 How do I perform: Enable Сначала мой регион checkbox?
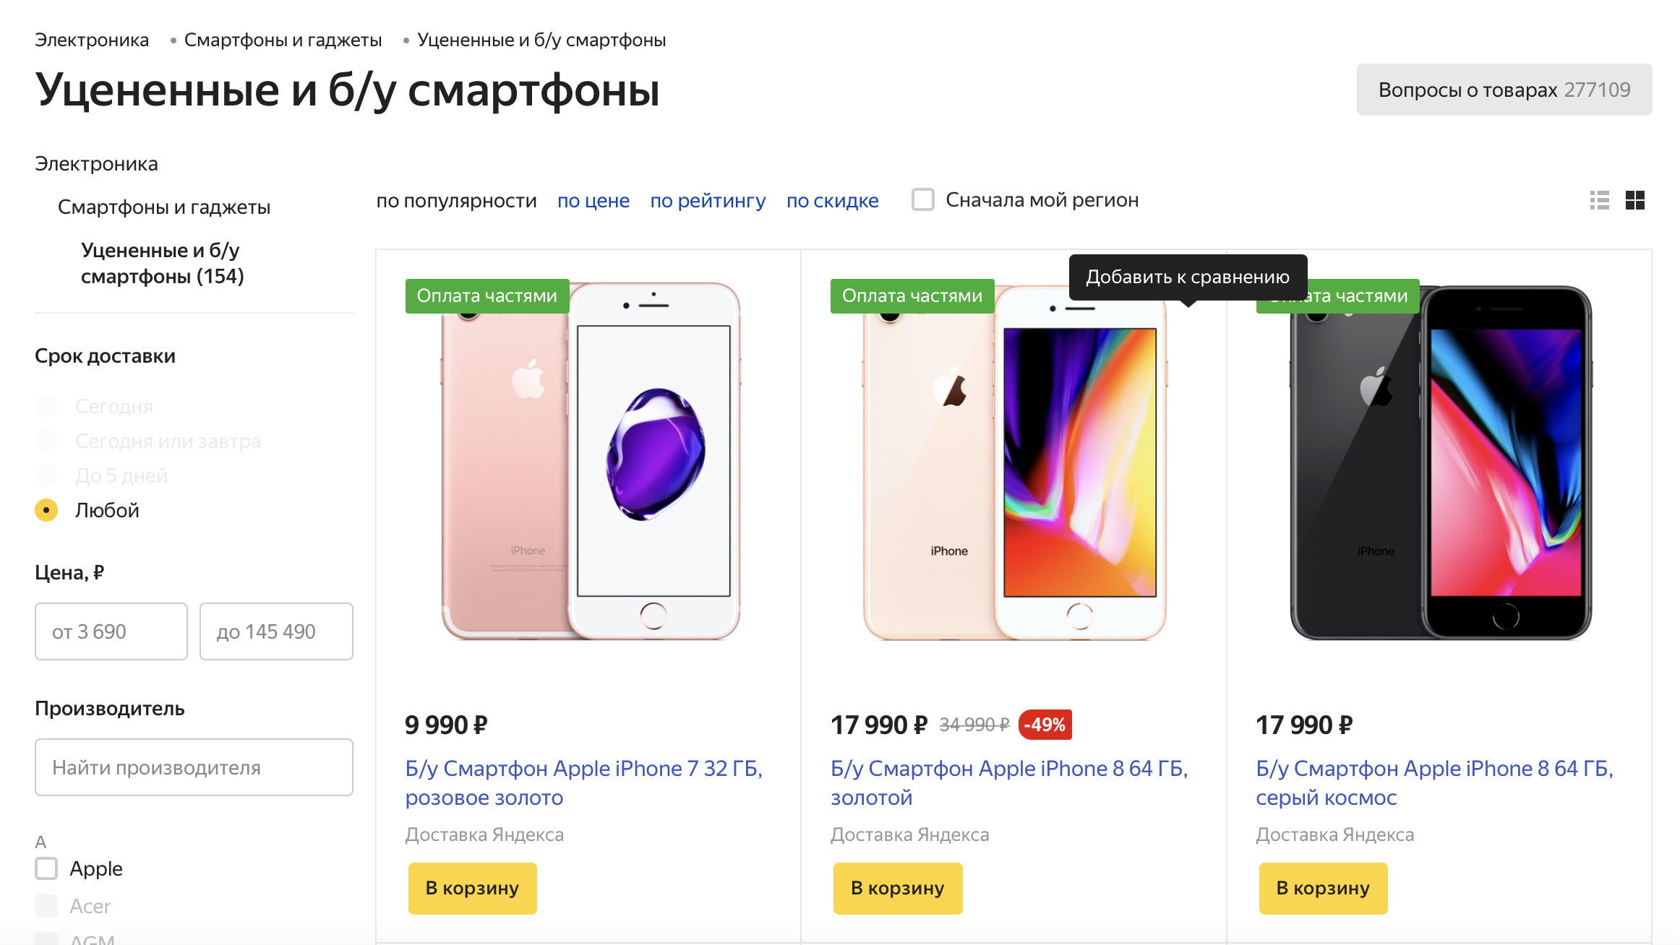point(923,199)
